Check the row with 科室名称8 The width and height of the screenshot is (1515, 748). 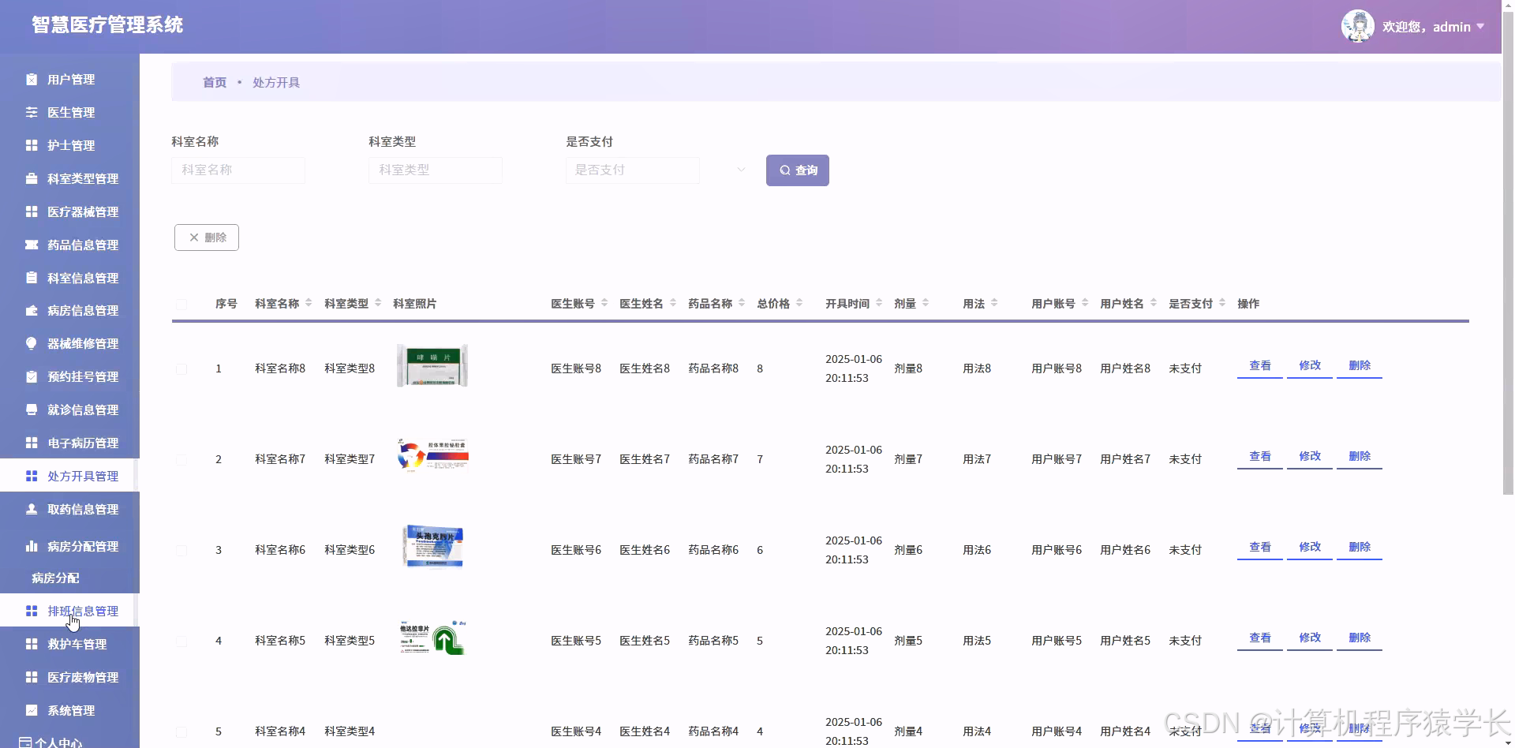181,369
